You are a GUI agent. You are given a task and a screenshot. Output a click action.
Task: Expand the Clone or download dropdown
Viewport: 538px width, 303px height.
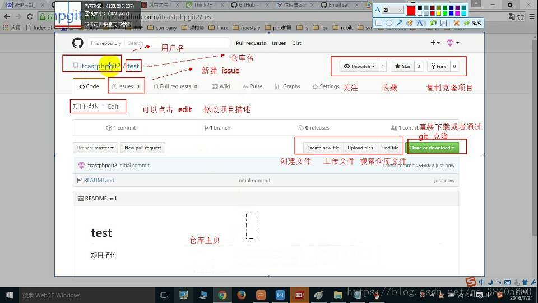(432, 148)
